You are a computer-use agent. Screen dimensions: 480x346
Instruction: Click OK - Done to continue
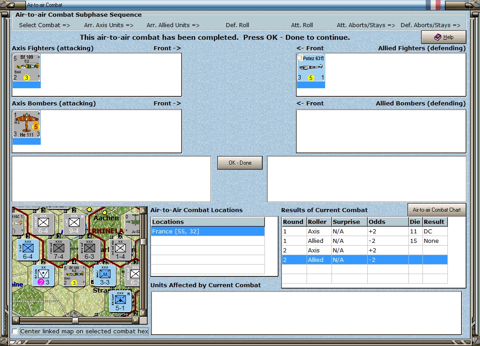pyautogui.click(x=240, y=163)
